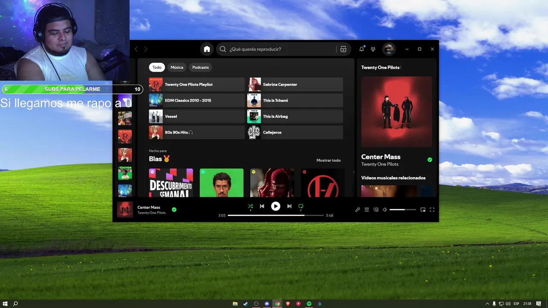
Task: Toggle repeat mode
Action: pos(301,206)
